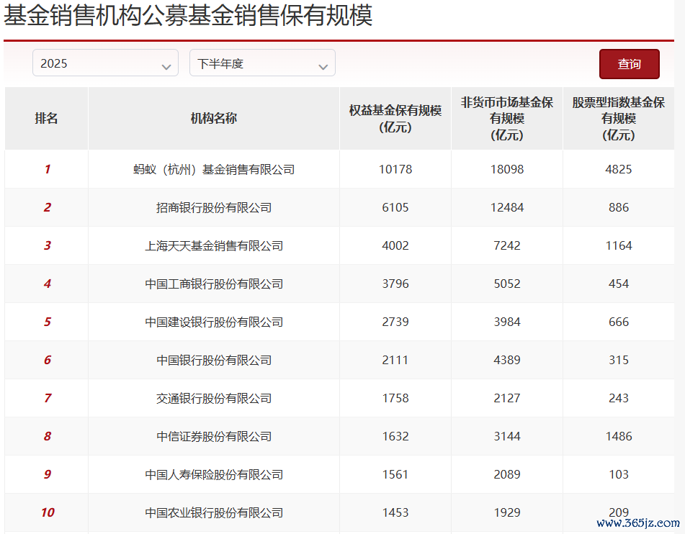685x534 pixels.
Task: Click the 886 index fund value
Action: [619, 207]
